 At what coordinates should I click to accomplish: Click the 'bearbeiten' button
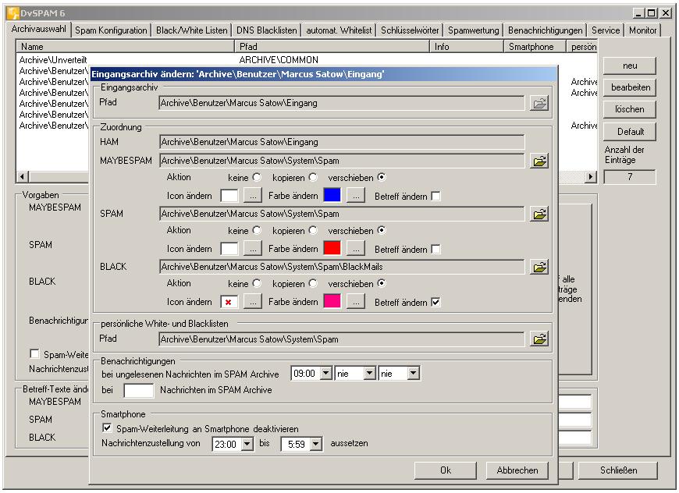630,87
